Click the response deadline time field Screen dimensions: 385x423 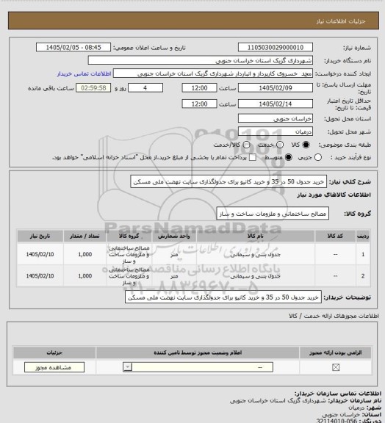200,88
